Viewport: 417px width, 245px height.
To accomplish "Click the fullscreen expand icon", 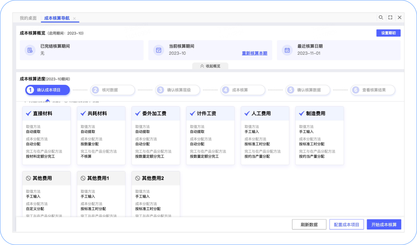I will click(390, 18).
